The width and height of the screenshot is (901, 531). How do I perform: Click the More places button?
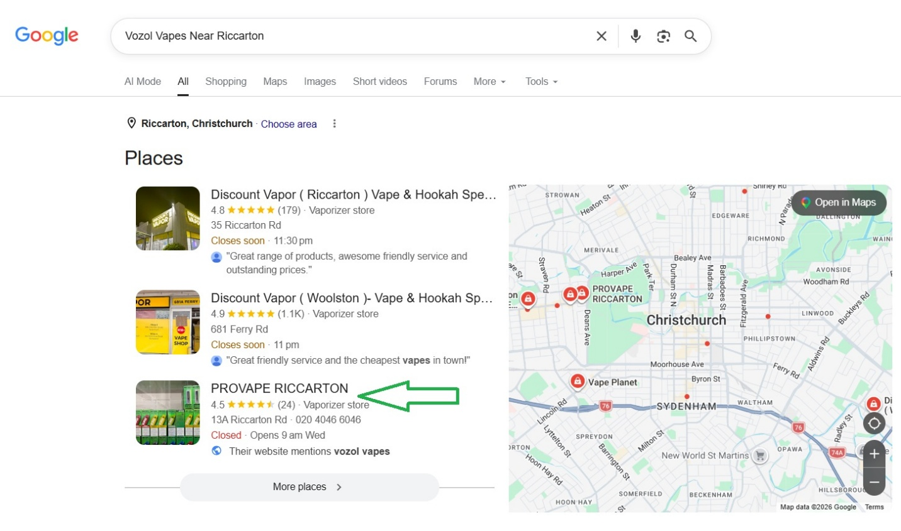point(309,487)
